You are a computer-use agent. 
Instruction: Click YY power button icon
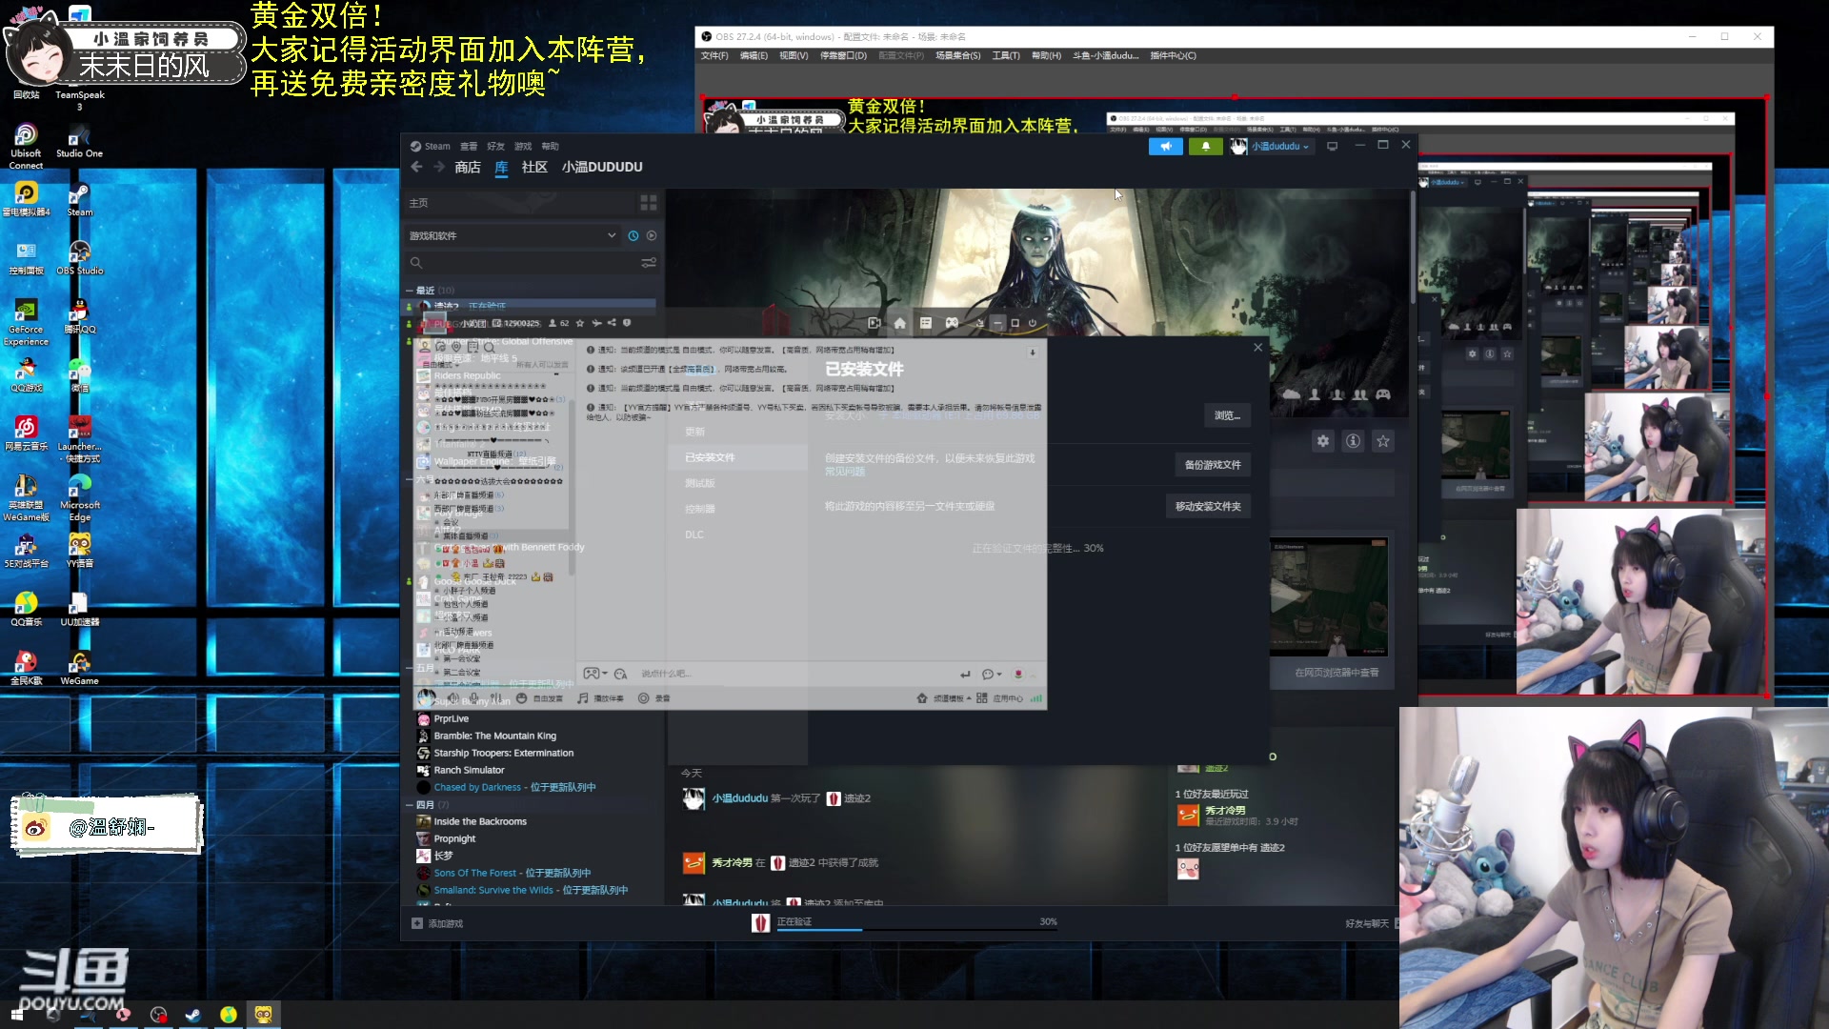(1032, 323)
